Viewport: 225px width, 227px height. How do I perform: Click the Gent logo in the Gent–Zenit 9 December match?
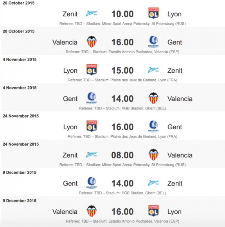pyautogui.click(x=92, y=183)
